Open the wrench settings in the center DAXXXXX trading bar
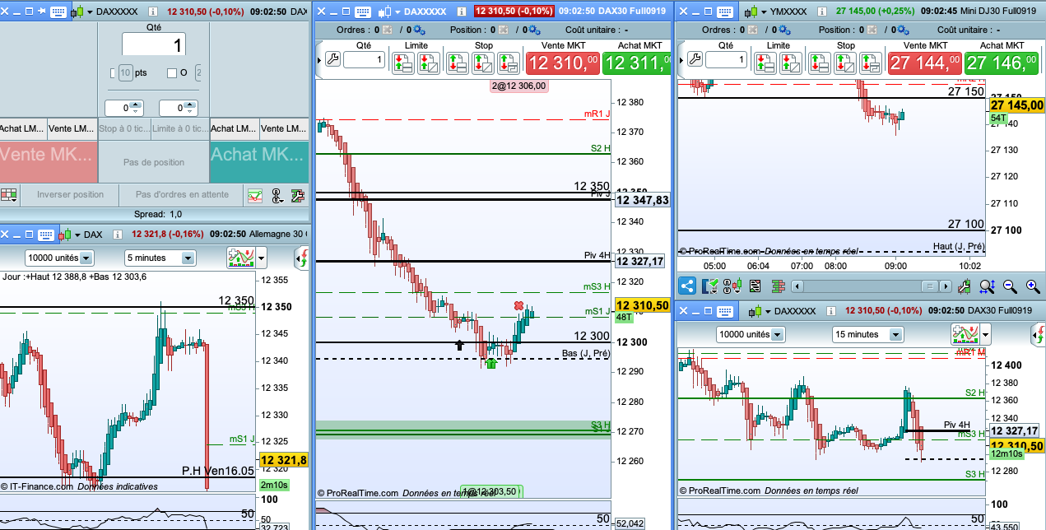1046x530 pixels. [332, 59]
